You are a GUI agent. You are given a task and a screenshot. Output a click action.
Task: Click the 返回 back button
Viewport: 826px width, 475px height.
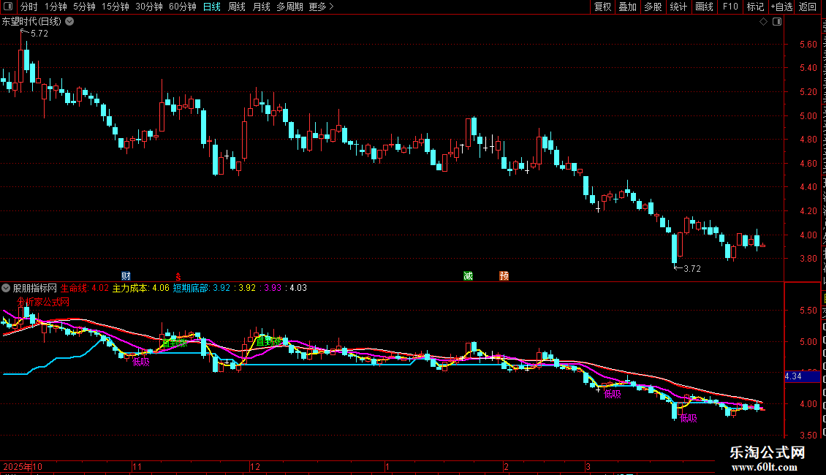pyautogui.click(x=808, y=7)
